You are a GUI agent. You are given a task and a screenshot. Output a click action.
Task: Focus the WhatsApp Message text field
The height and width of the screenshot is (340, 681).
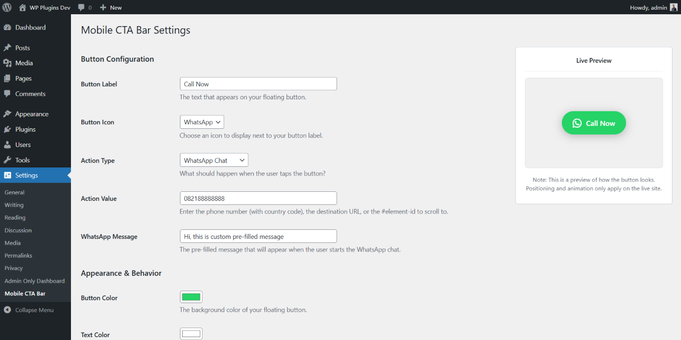(x=258, y=236)
